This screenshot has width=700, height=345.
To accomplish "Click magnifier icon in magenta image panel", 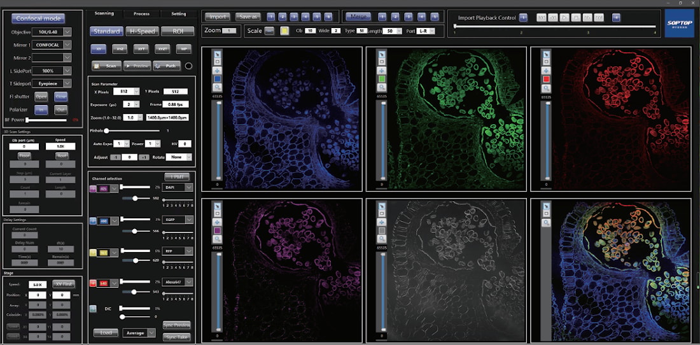I will coord(218,239).
